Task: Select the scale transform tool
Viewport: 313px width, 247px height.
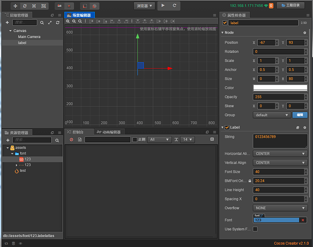Action: [34, 6]
